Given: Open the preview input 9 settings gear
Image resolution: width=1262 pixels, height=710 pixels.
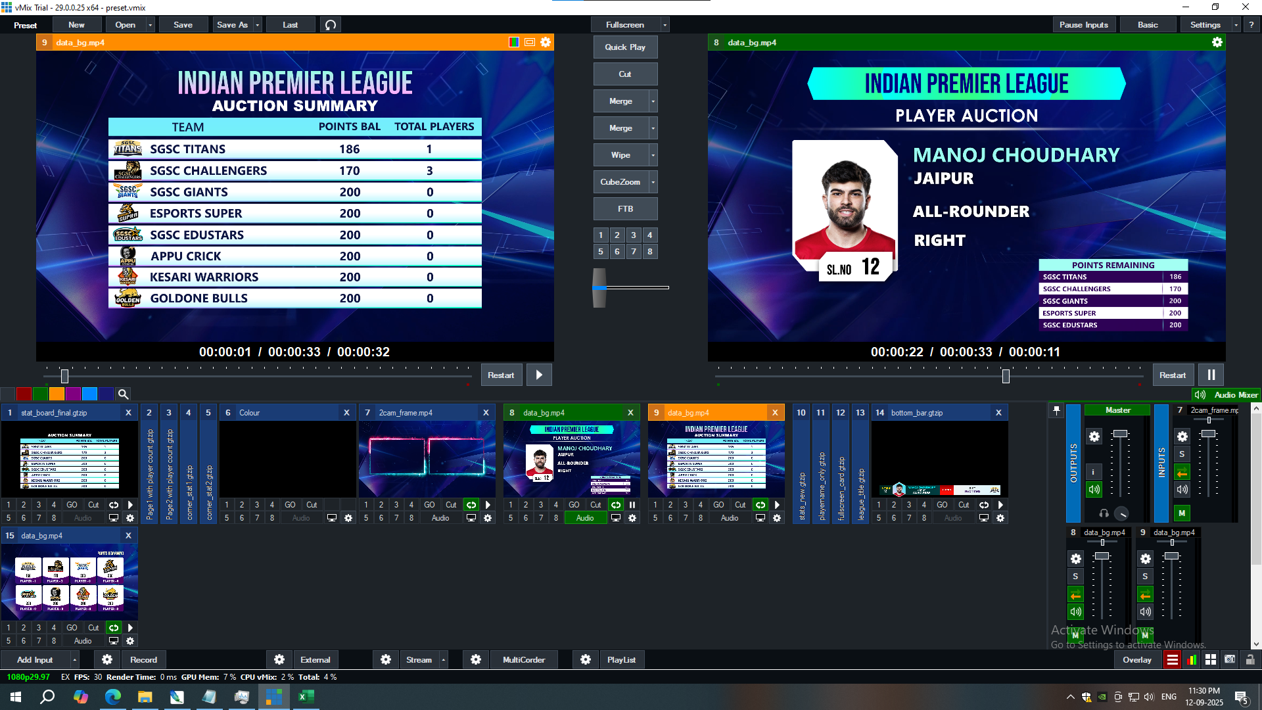Looking at the screenshot, I should (x=546, y=42).
